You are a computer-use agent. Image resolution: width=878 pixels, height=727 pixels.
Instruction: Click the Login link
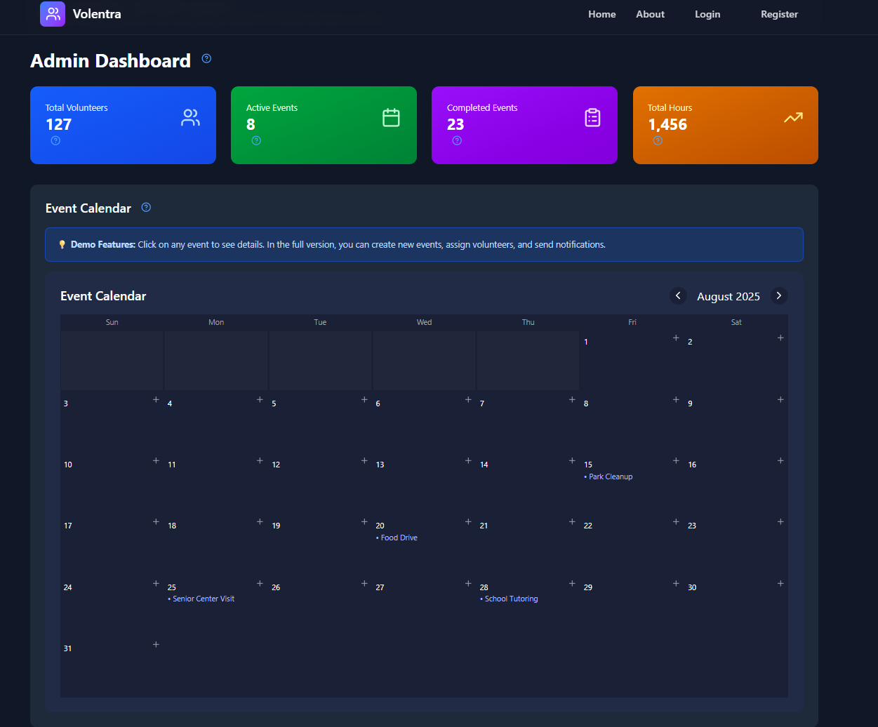tap(707, 14)
